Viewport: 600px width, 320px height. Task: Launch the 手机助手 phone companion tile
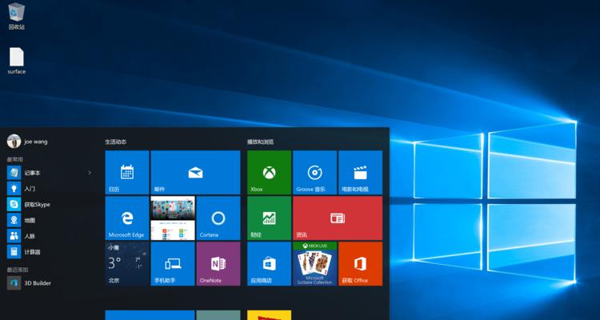173,264
